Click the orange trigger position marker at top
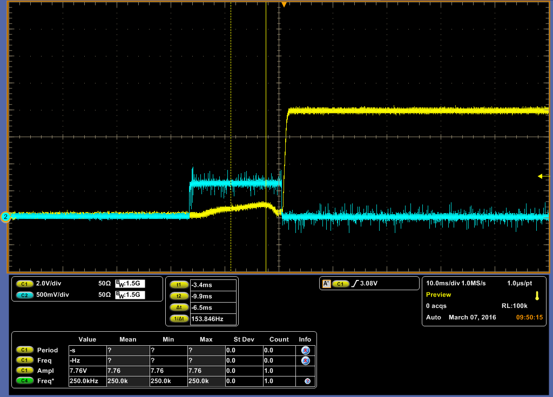This screenshot has width=553, height=397. (x=284, y=4)
